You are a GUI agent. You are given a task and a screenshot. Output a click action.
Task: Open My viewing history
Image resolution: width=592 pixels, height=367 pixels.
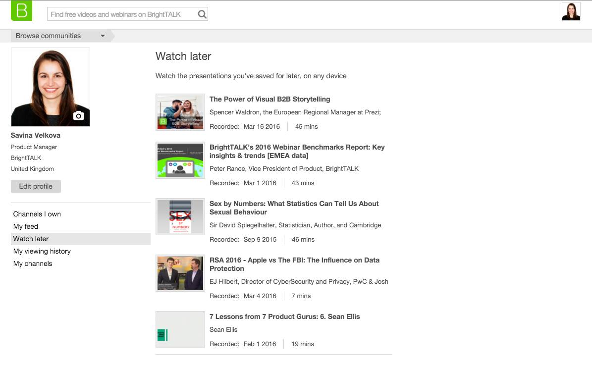click(42, 252)
